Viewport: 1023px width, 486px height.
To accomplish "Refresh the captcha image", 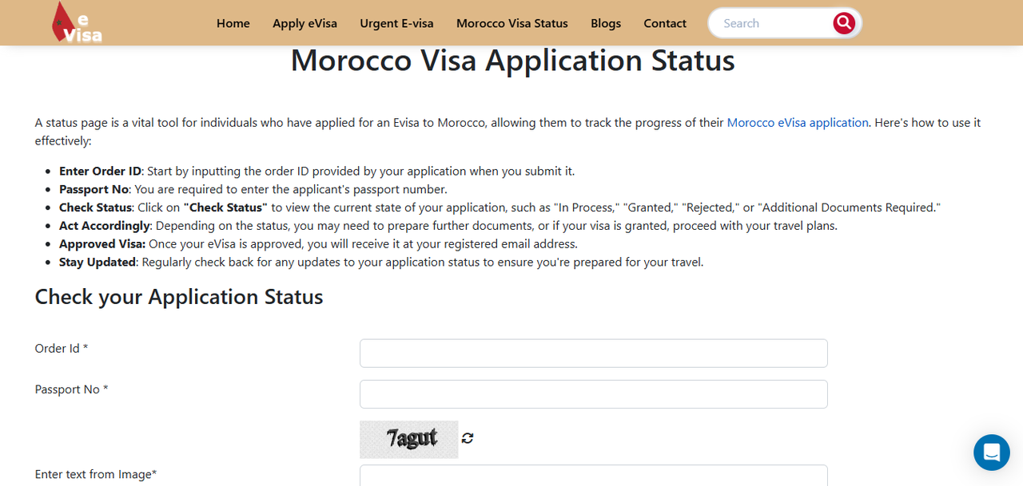I will [468, 438].
